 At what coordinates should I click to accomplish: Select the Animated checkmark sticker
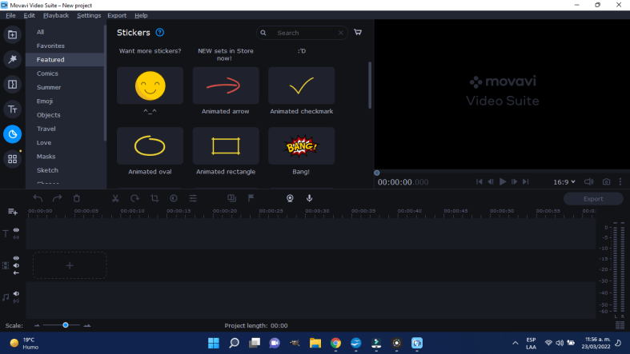click(x=301, y=86)
